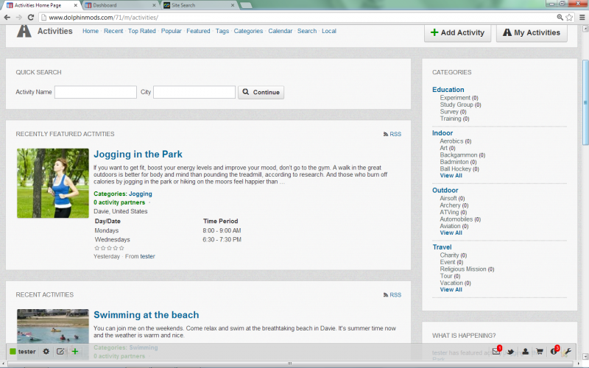Switch to the Site Search tab

click(x=199, y=5)
